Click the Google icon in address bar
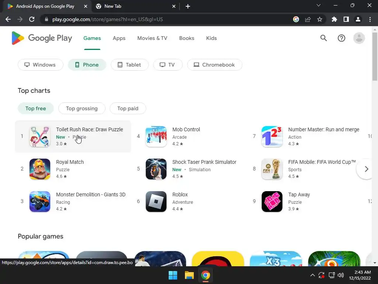 tap(296, 19)
